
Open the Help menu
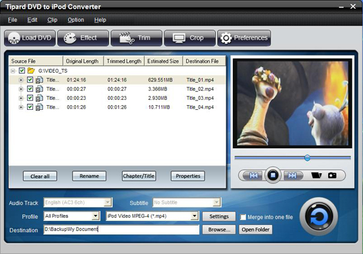click(100, 20)
